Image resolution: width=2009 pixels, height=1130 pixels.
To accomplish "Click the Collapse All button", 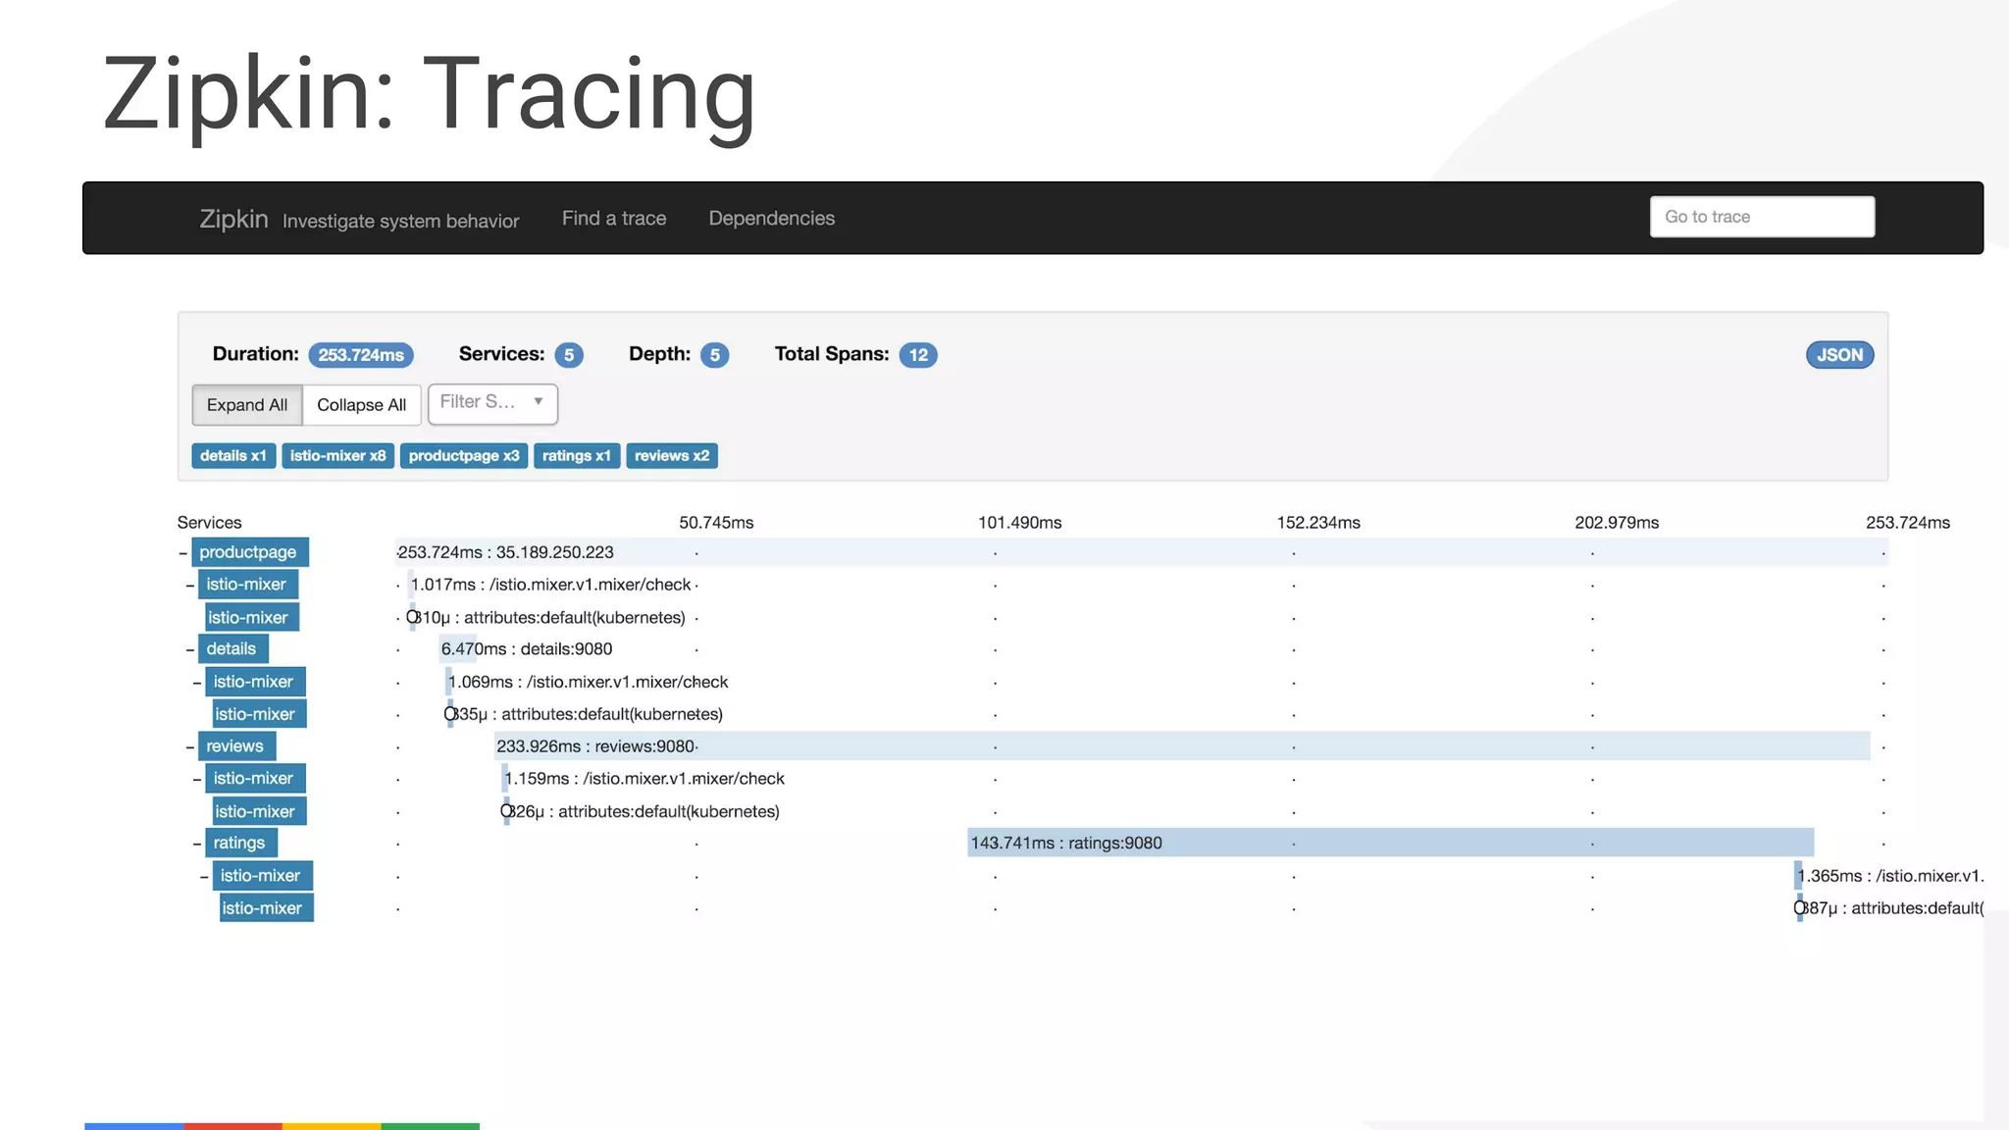I will (361, 405).
